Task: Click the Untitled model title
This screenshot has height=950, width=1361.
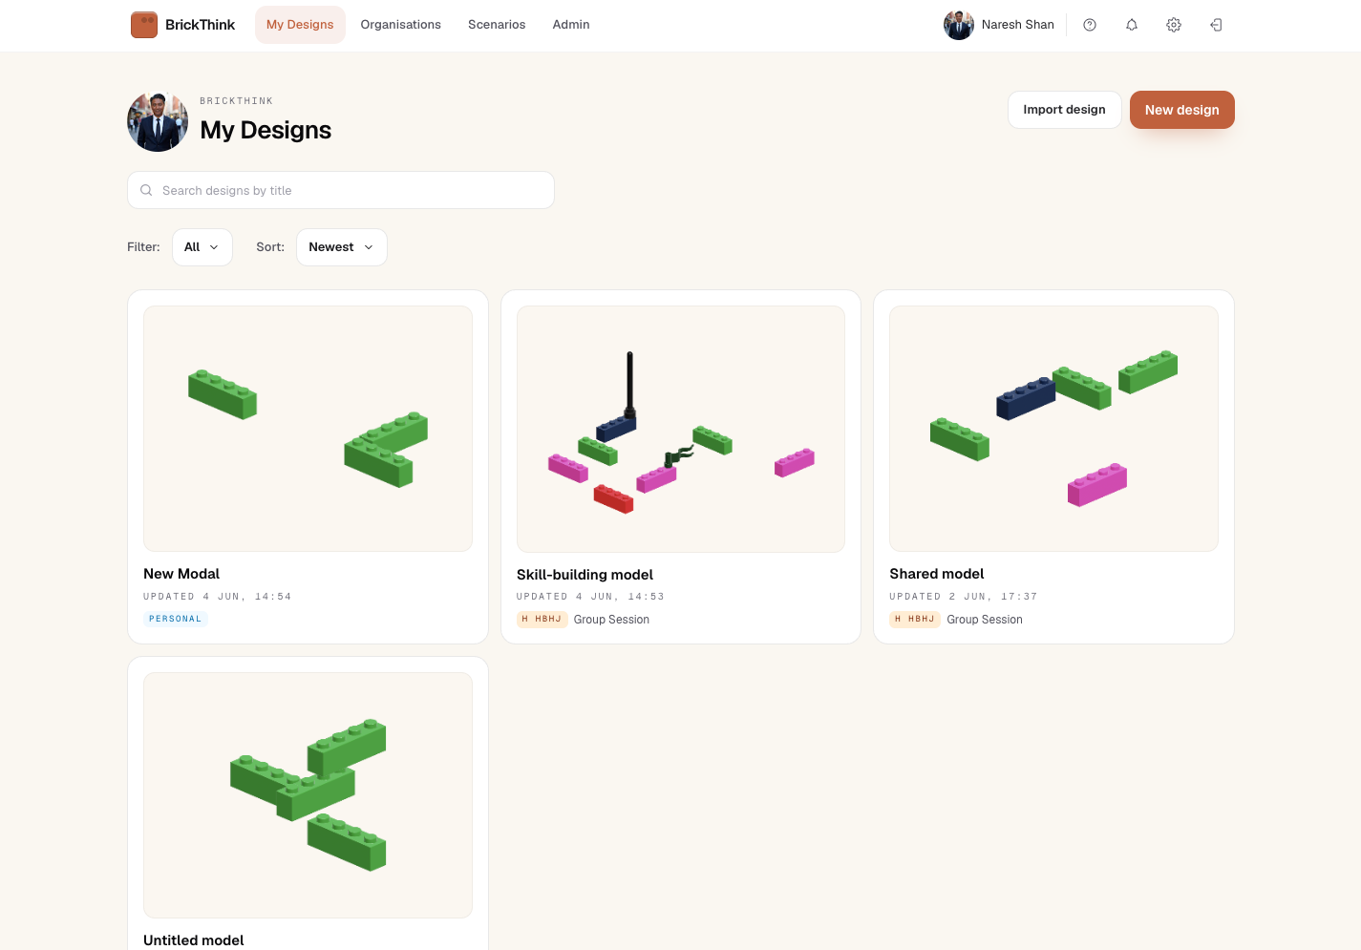Action: click(x=194, y=940)
